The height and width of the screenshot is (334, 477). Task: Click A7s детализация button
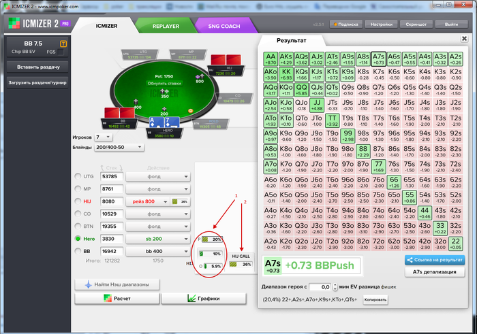435,271
